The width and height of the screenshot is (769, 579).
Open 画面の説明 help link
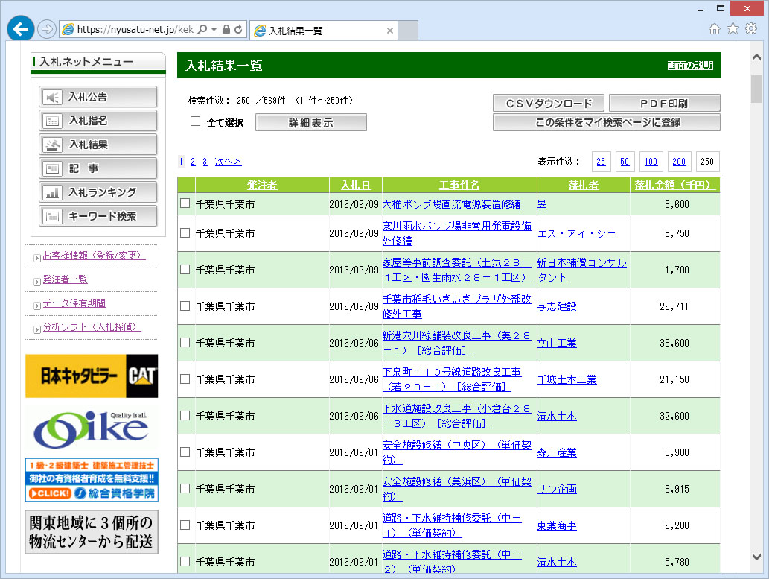690,66
